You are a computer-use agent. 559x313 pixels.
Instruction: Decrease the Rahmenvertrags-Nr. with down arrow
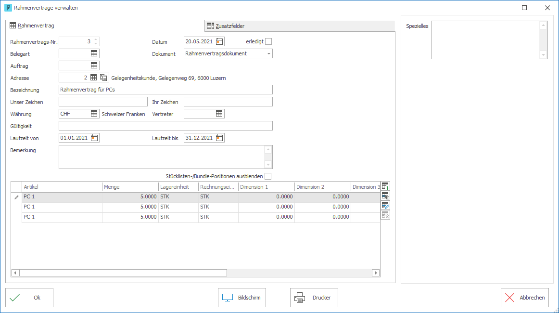(96, 43)
